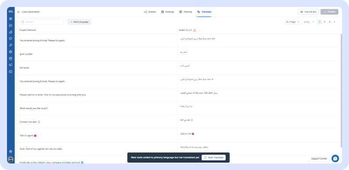Go to page 2

tap(325, 22)
